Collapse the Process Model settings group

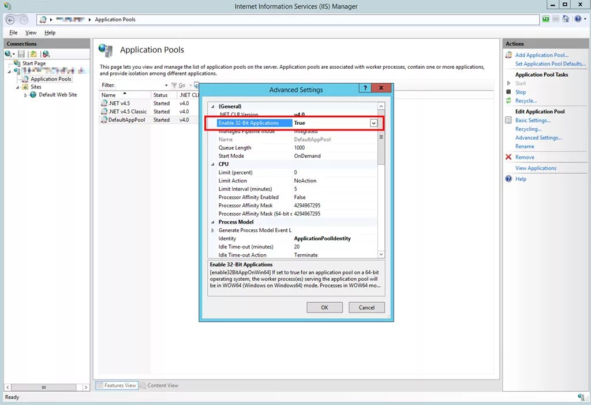pyautogui.click(x=212, y=222)
